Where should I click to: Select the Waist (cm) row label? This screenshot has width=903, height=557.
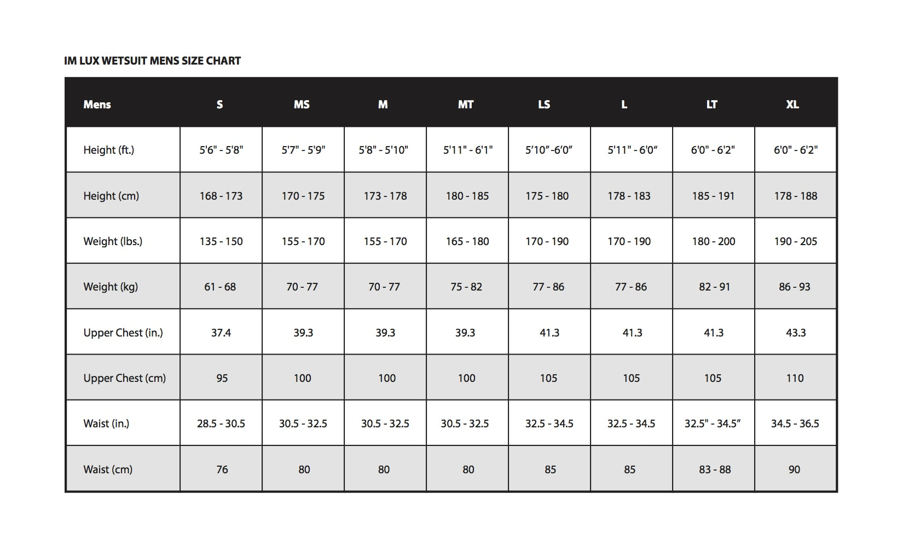[108, 469]
